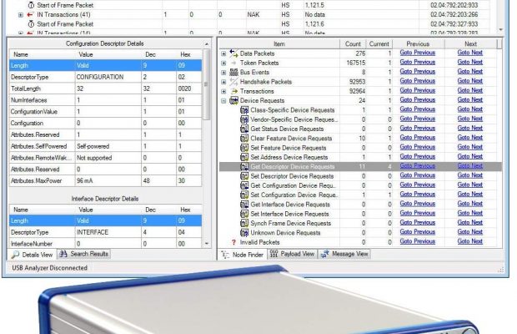The image size is (517, 334).
Task: Click Goto Previous for Bus Events
Action: click(x=417, y=73)
